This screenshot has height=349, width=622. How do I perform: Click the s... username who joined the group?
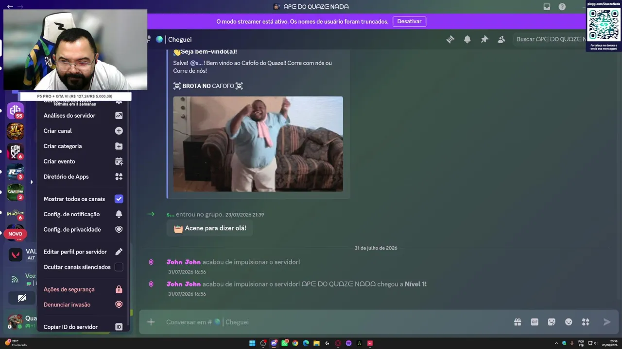[170, 214]
